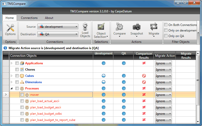This screenshot has width=202, height=126.
Task: Click the vertical scrollbar thumb
Action: point(198,80)
